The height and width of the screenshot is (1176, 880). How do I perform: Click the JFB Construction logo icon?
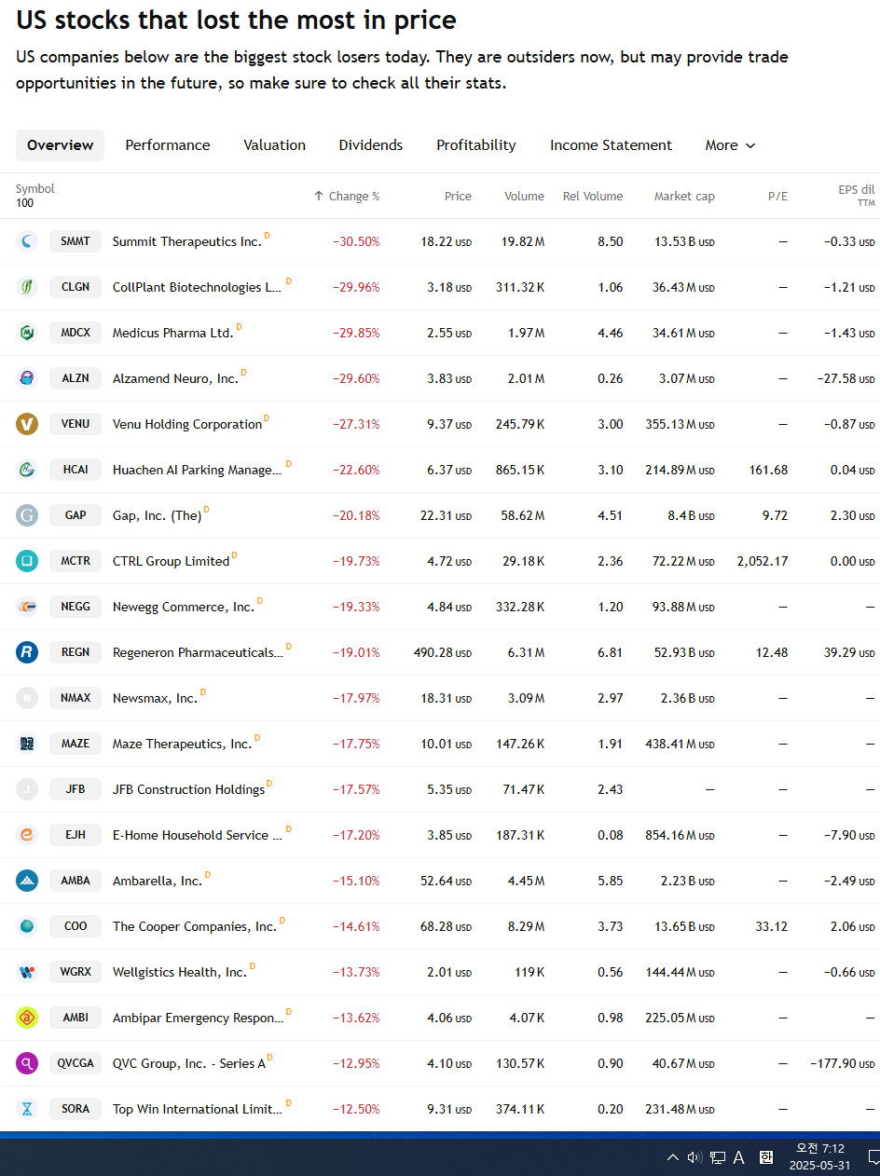click(27, 789)
